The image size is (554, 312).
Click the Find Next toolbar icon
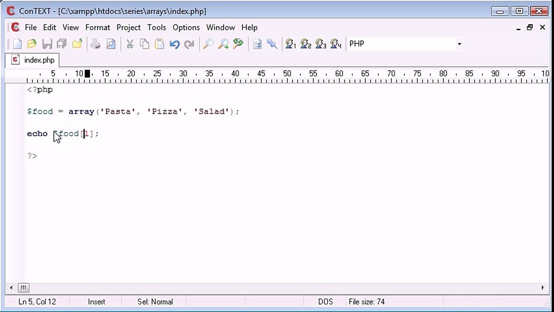coord(223,44)
